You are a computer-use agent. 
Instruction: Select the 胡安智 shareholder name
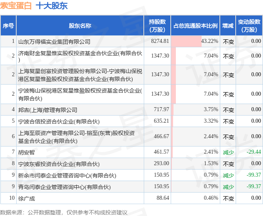click(x=27, y=152)
